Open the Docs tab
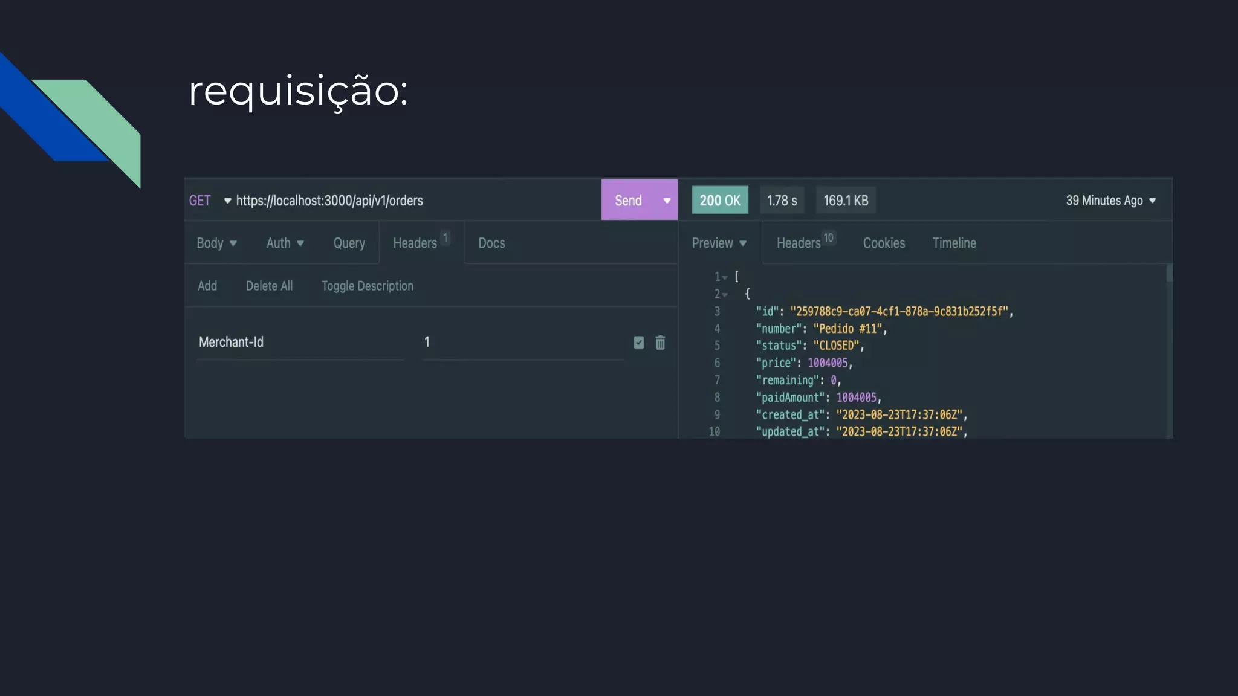The image size is (1238, 696). click(491, 243)
